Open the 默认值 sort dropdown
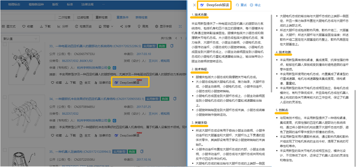The image size is (357, 167). coord(20,38)
